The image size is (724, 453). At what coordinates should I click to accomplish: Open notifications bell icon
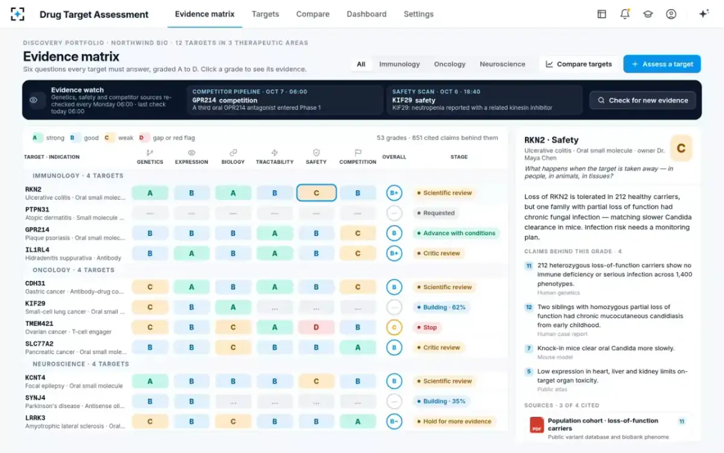tap(625, 14)
